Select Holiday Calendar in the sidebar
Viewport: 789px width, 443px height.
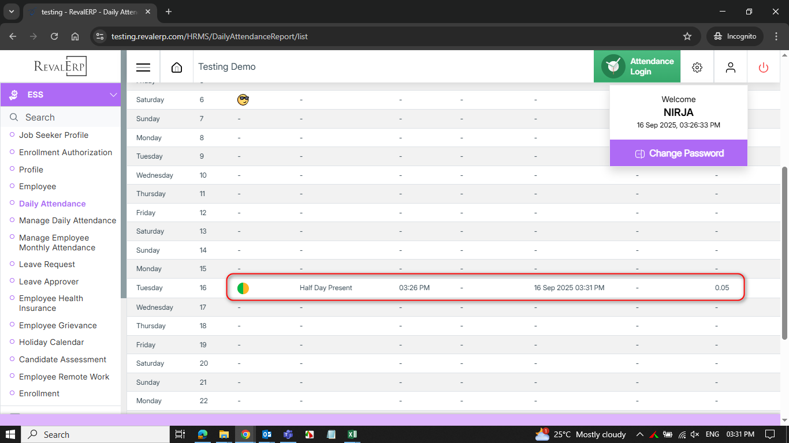[51, 342]
